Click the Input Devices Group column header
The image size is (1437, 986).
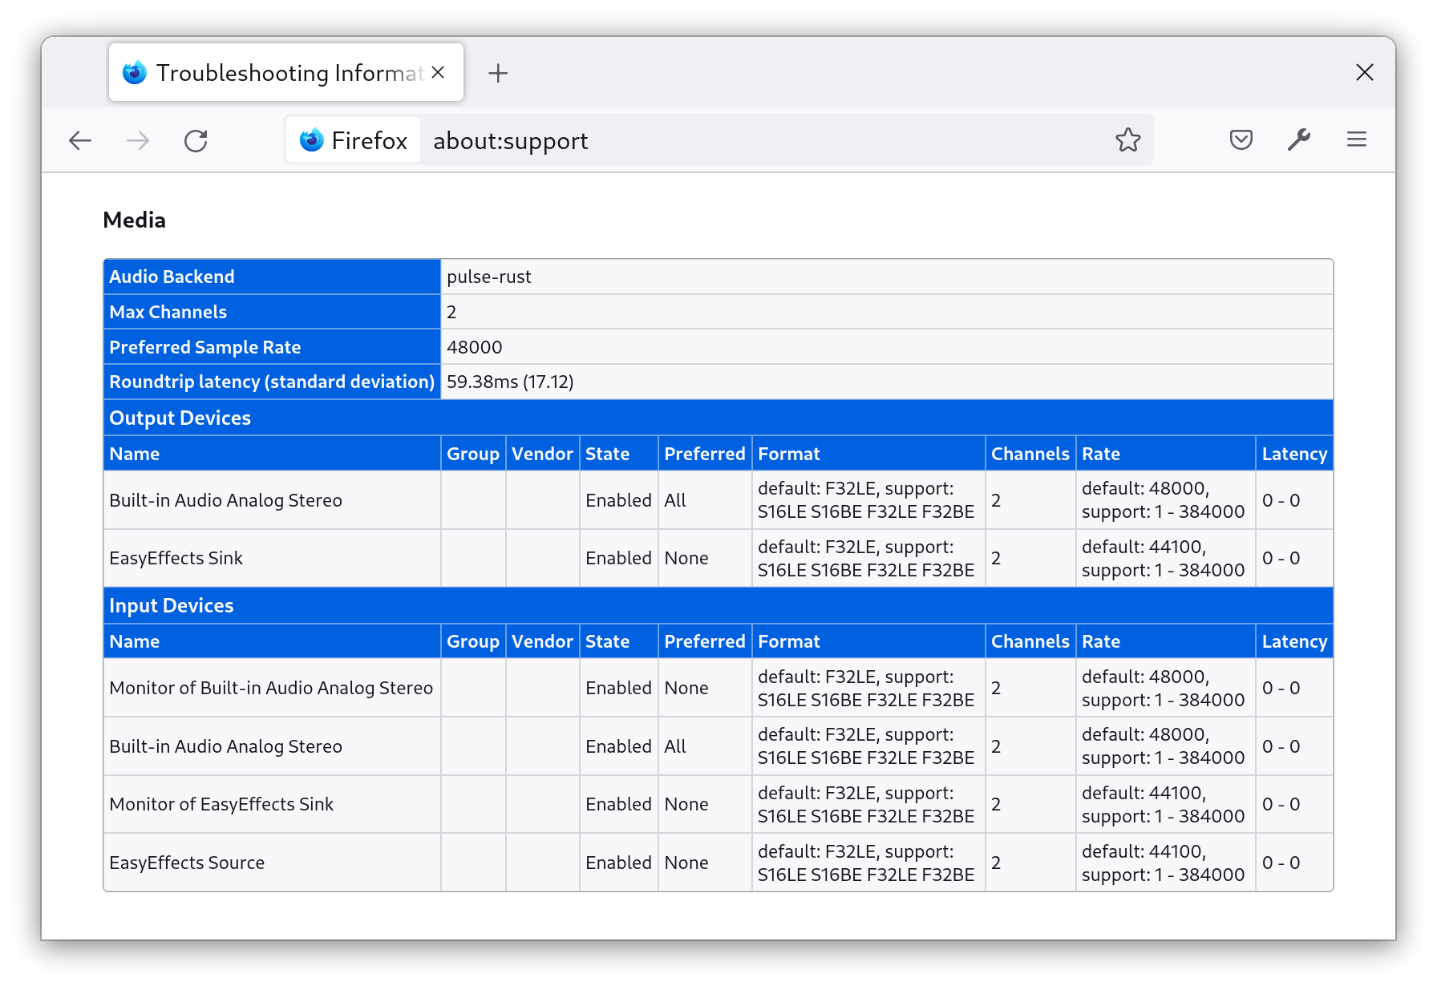473,641
